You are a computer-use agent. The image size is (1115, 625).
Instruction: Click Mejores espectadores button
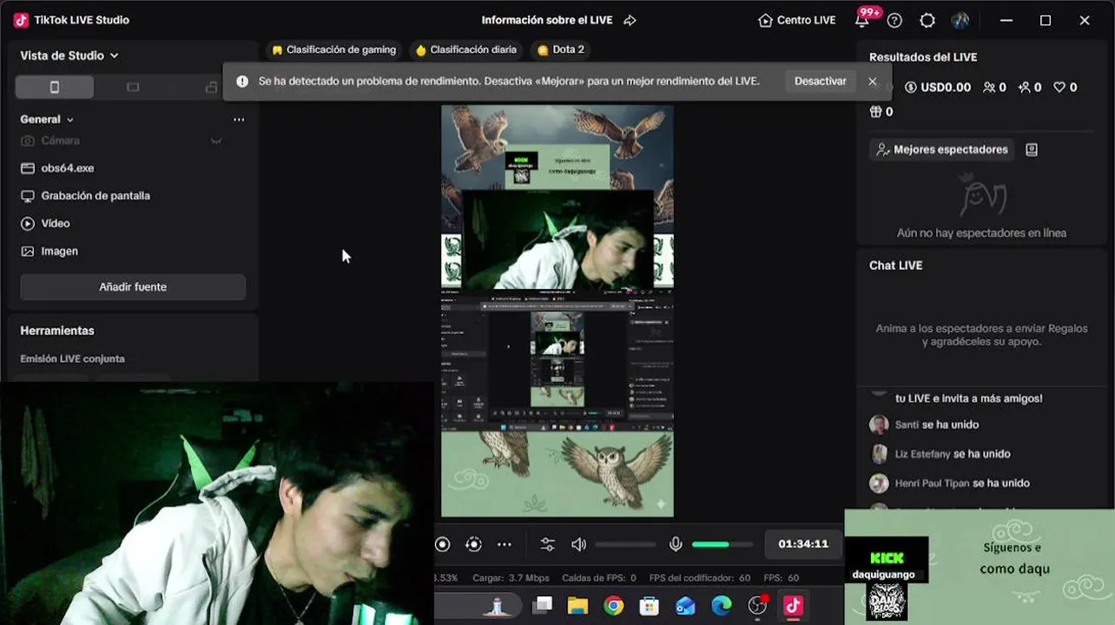click(x=942, y=149)
